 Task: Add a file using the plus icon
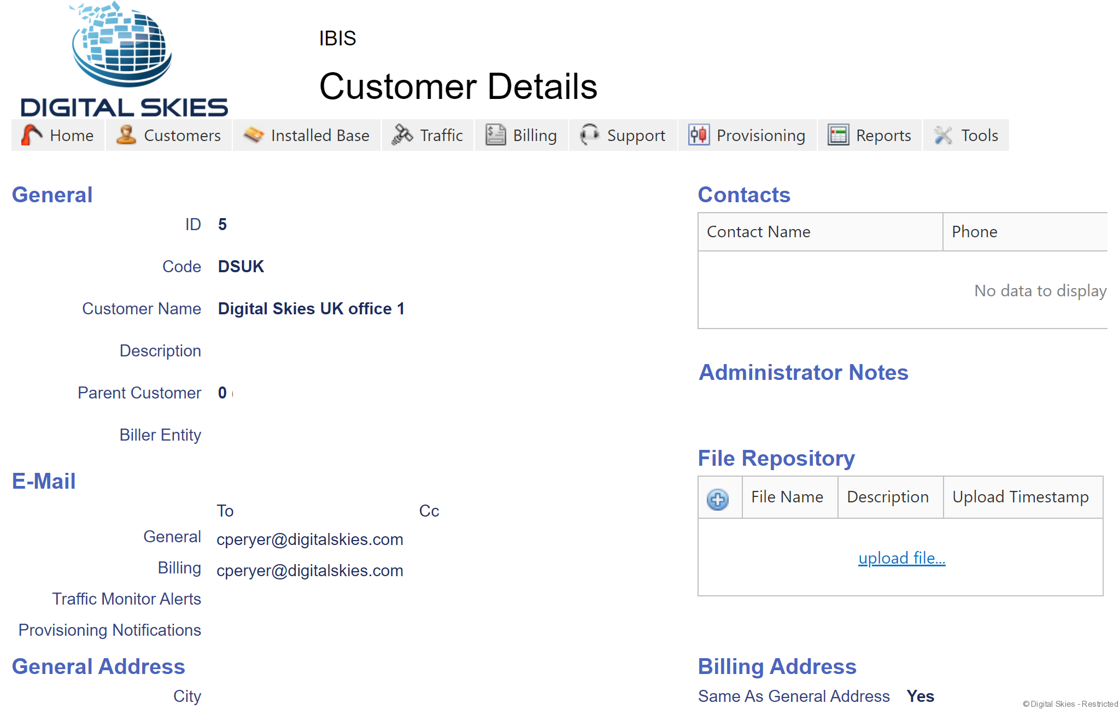(x=718, y=499)
